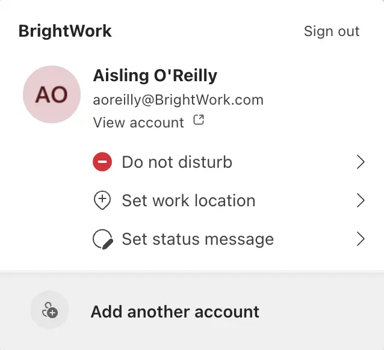Expand the Do not disturb chevron arrow
The image size is (384, 350).
point(361,162)
